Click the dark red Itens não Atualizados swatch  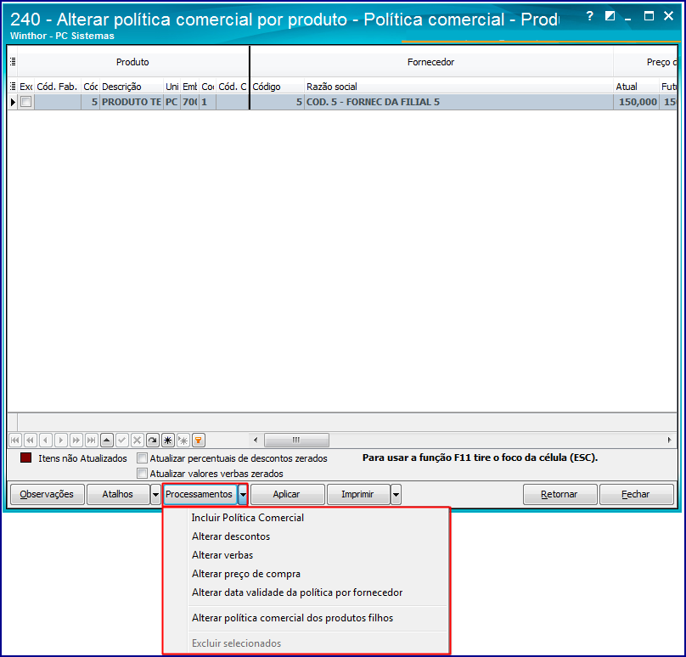pos(25,458)
